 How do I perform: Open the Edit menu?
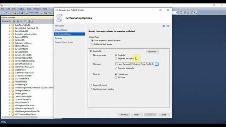click(x=8, y=9)
